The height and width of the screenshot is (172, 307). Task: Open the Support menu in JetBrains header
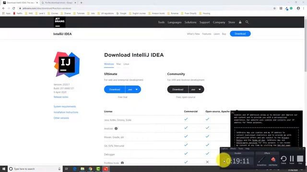pyautogui.click(x=205, y=22)
